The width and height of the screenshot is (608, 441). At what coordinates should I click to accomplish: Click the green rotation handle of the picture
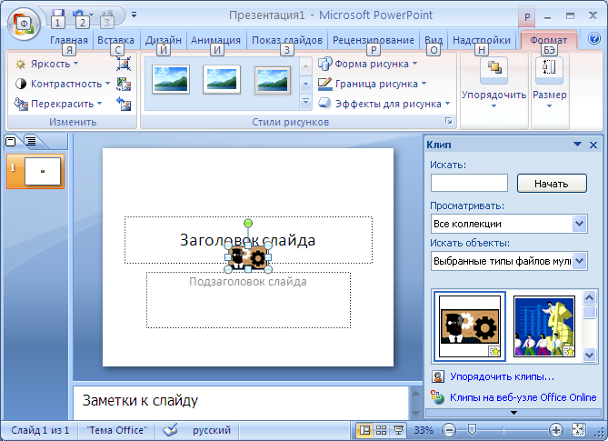[248, 223]
